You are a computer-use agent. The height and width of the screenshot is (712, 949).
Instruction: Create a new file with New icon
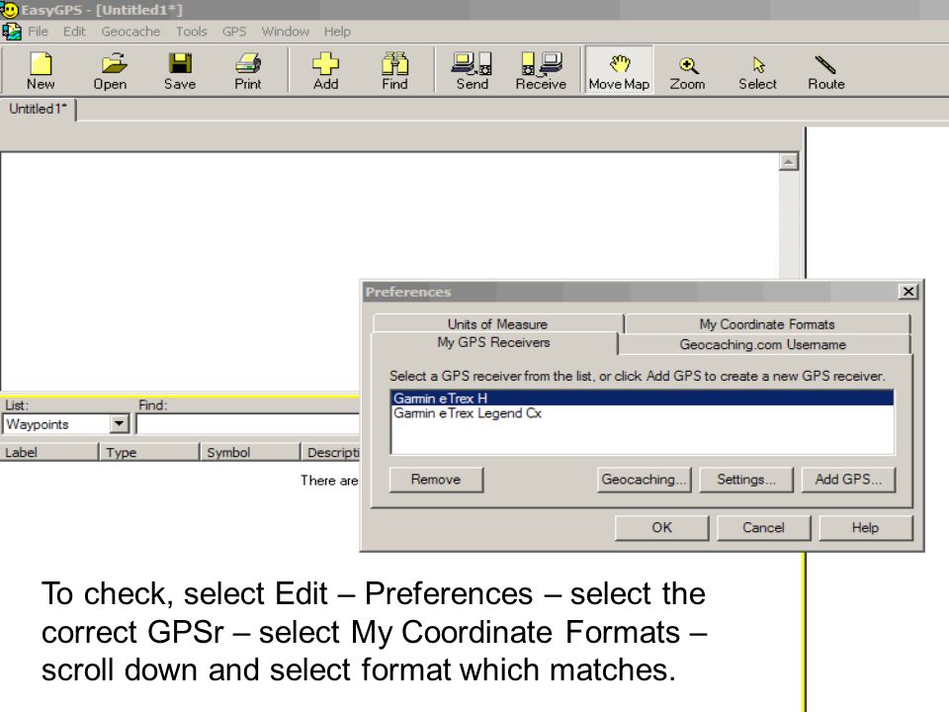click(41, 71)
